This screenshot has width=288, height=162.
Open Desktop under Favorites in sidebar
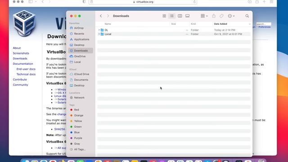(x=79, y=45)
